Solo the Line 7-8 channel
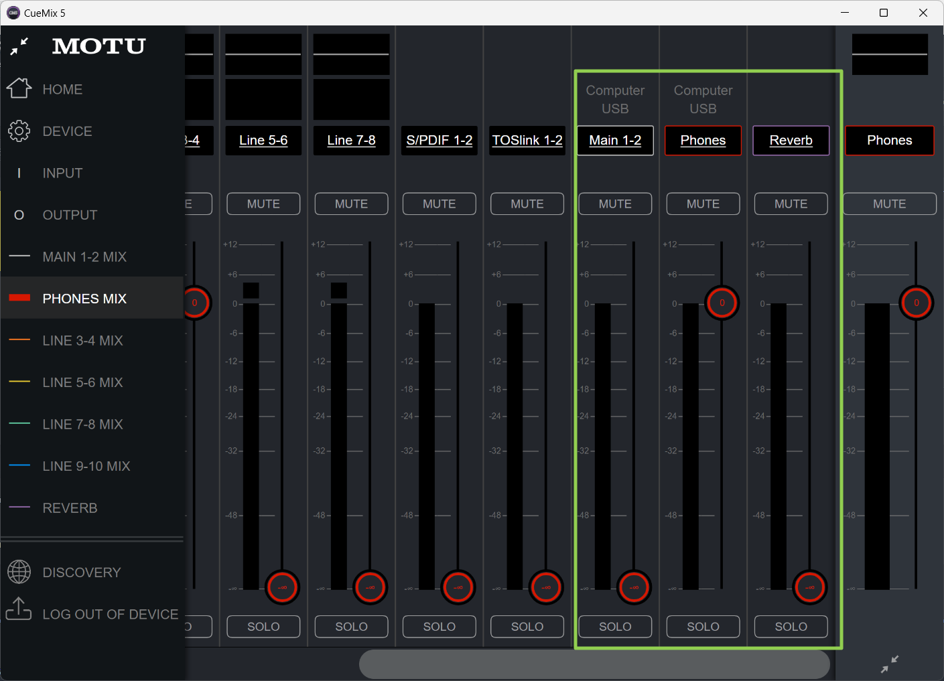 pos(351,627)
